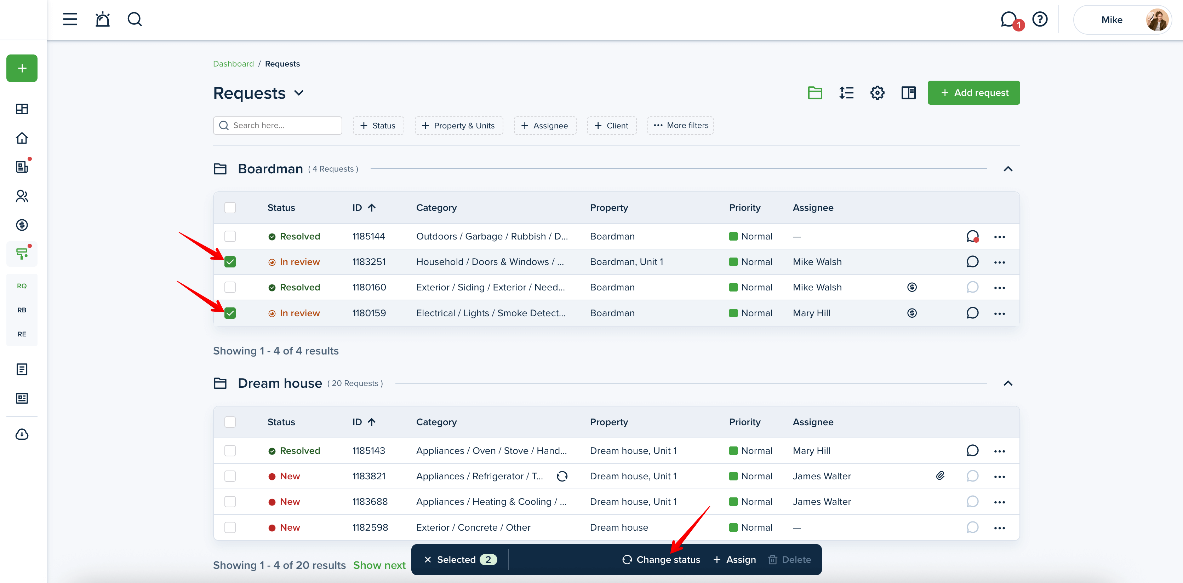
Task: Open three-dot menu for request 1180159
Action: click(x=999, y=313)
